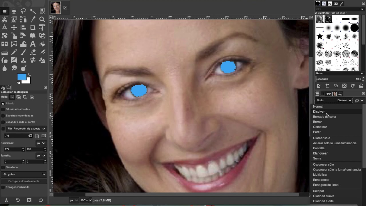Click Encoger automáticamente button
Image resolution: width=366 pixels, height=206 pixels.
24,181
